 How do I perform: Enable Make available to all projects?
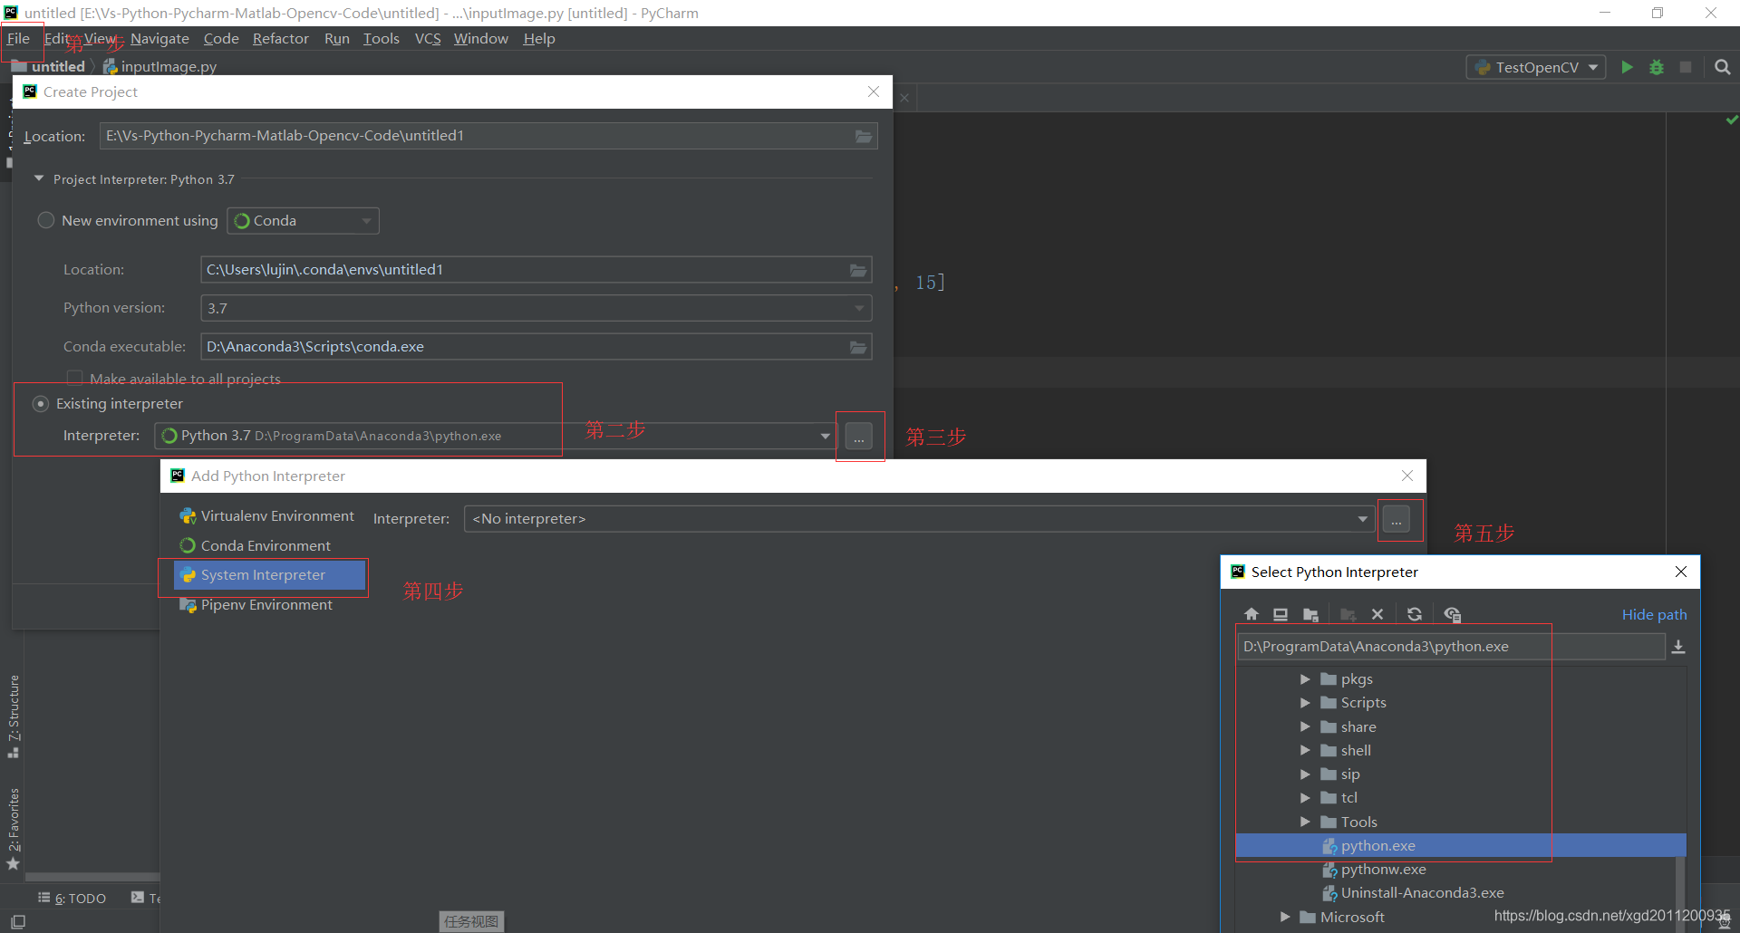coord(75,377)
